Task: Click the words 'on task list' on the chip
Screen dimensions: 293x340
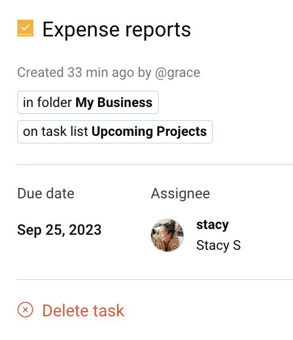Action: (x=55, y=132)
